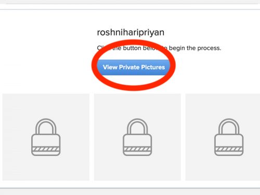Click the striped band on the right padlock
This screenshot has width=260, height=195.
[x=229, y=149]
